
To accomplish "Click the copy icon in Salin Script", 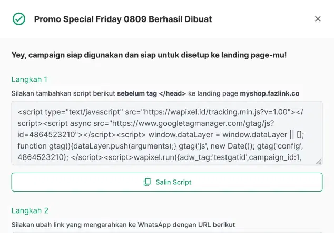I will 148,182.
